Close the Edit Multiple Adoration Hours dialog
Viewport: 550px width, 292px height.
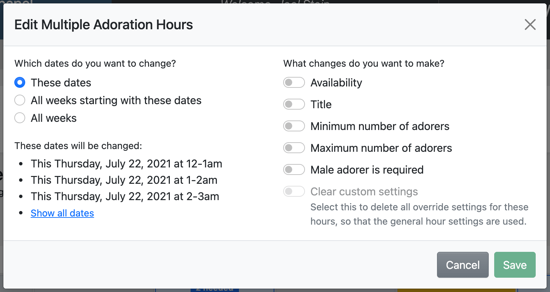pos(530,25)
